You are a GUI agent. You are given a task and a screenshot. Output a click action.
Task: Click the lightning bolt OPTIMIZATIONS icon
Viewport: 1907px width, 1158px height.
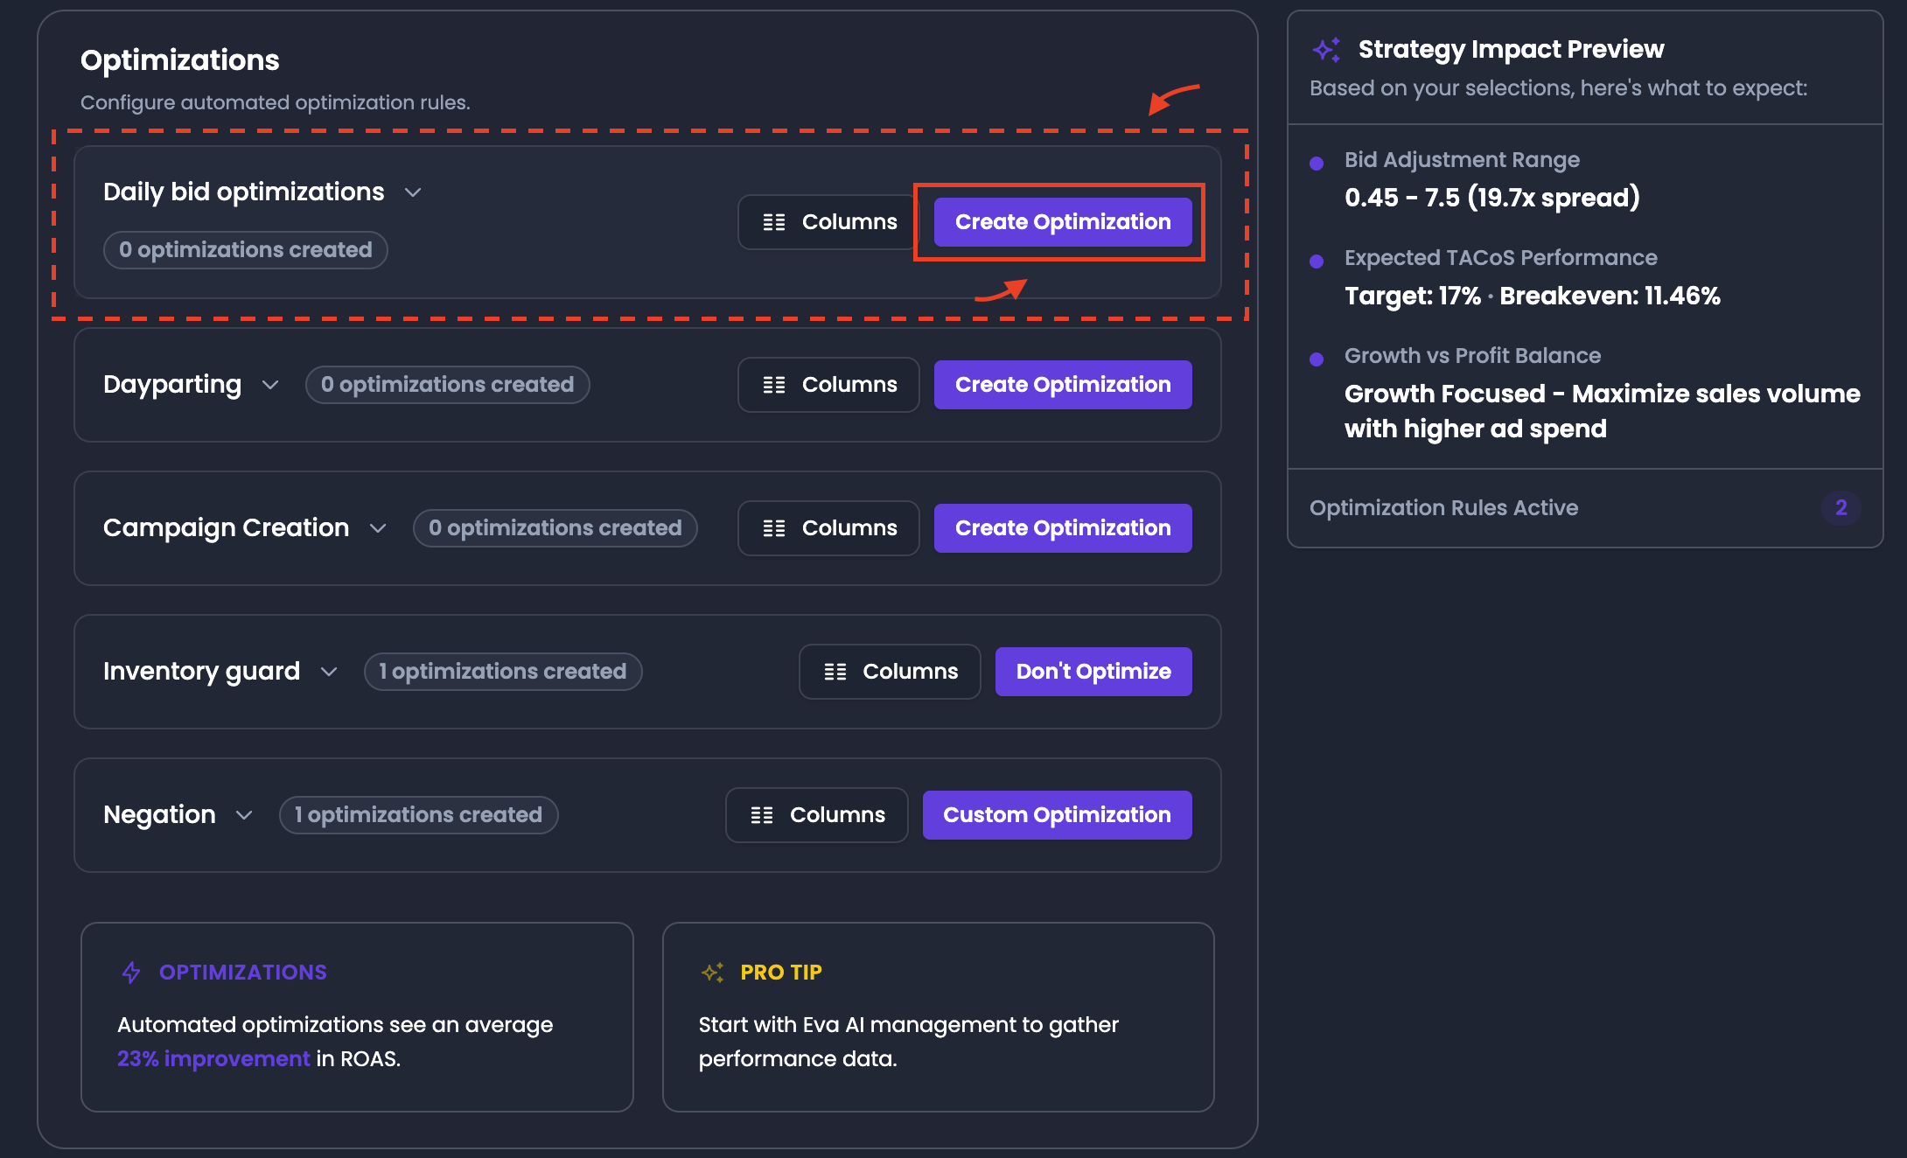pyautogui.click(x=131, y=973)
